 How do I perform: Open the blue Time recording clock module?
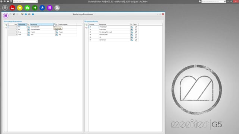pyautogui.click(x=42, y=8)
